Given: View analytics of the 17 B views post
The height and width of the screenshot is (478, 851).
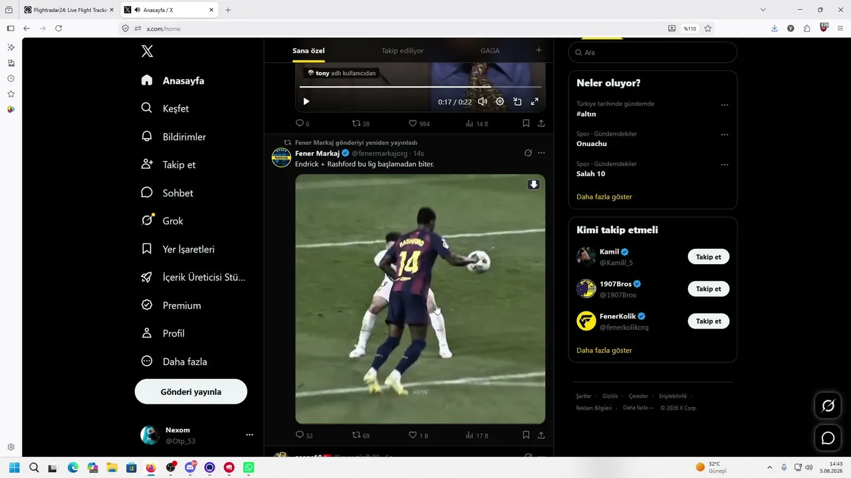Looking at the screenshot, I should (x=477, y=436).
